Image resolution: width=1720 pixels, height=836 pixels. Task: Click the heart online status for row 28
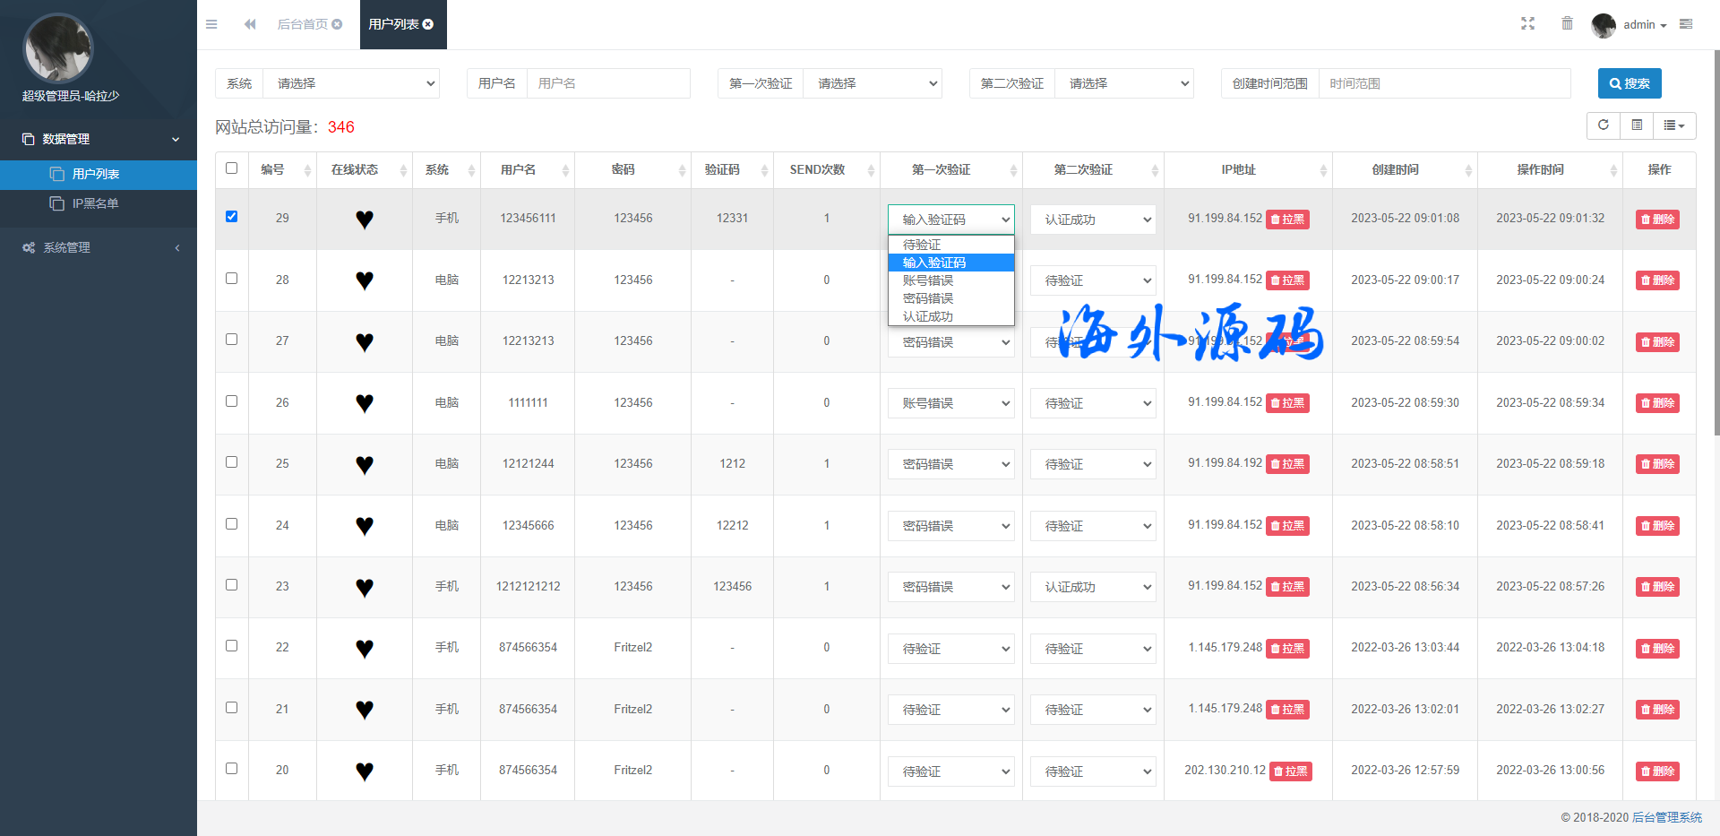364,280
